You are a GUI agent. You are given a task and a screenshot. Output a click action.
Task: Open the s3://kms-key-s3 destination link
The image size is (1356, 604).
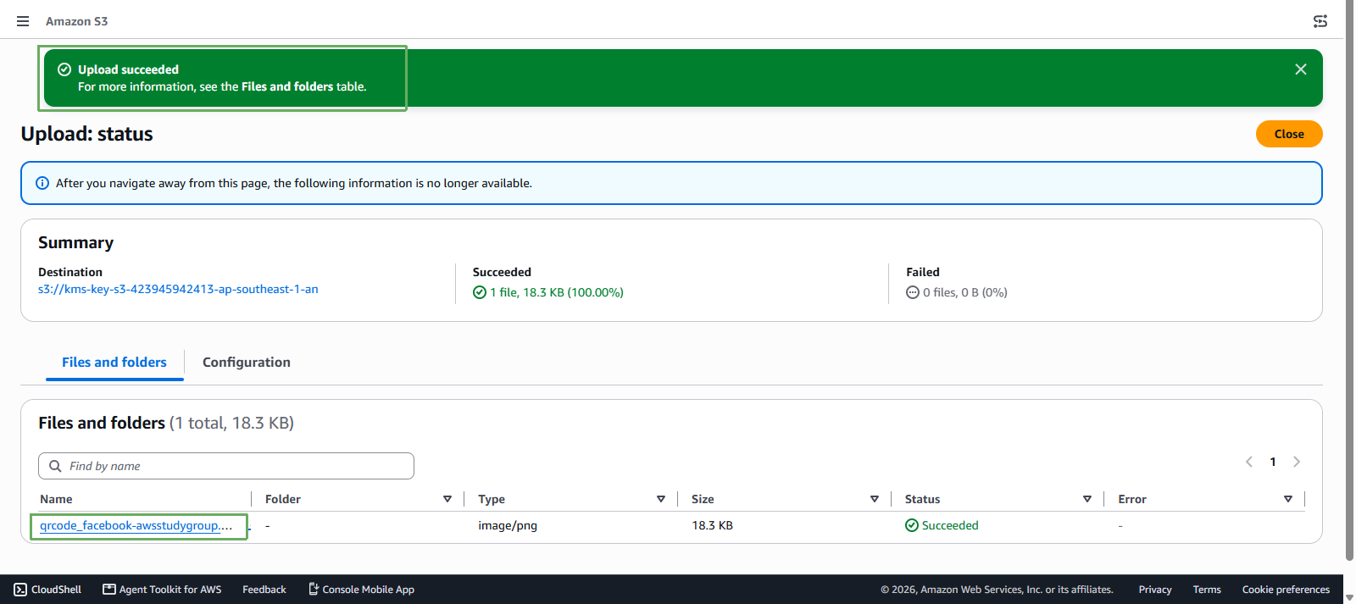[178, 289]
